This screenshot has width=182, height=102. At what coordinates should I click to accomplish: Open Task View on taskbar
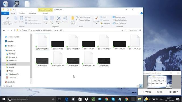click(x=59, y=99)
